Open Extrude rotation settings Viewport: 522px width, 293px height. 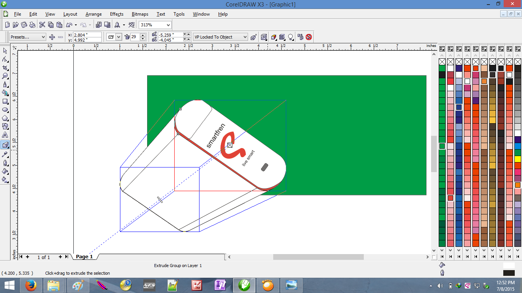click(x=264, y=37)
